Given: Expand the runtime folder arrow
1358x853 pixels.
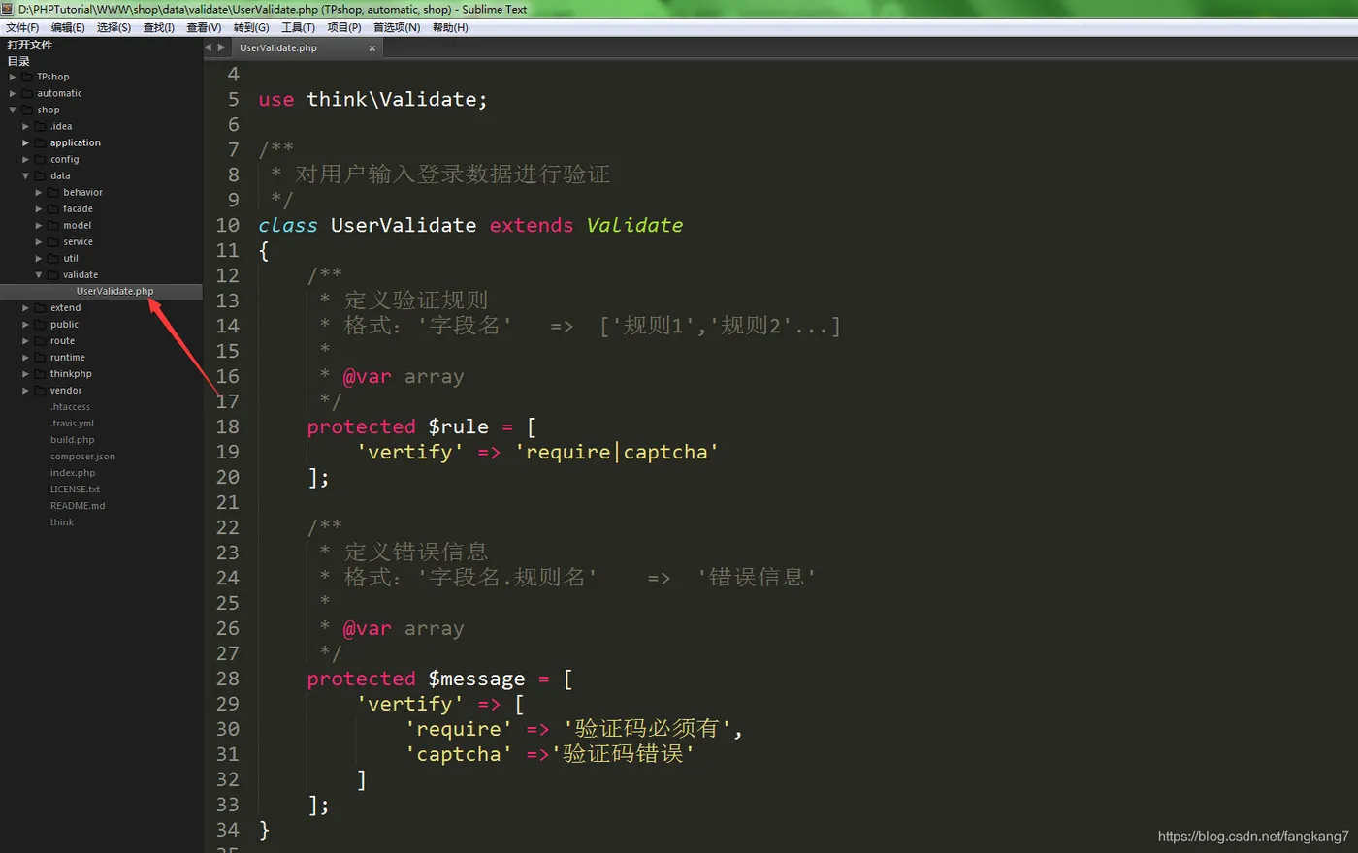Looking at the screenshot, I should (26, 357).
